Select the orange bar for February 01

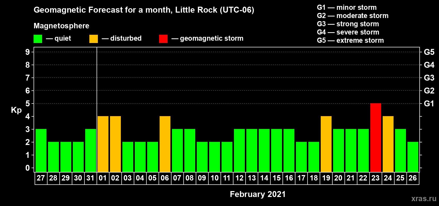103,144
